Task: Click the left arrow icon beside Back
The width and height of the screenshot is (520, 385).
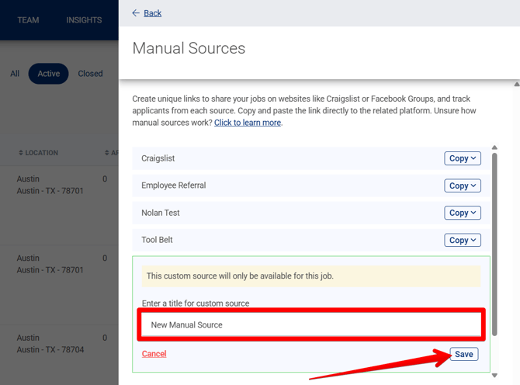Action: click(x=136, y=13)
